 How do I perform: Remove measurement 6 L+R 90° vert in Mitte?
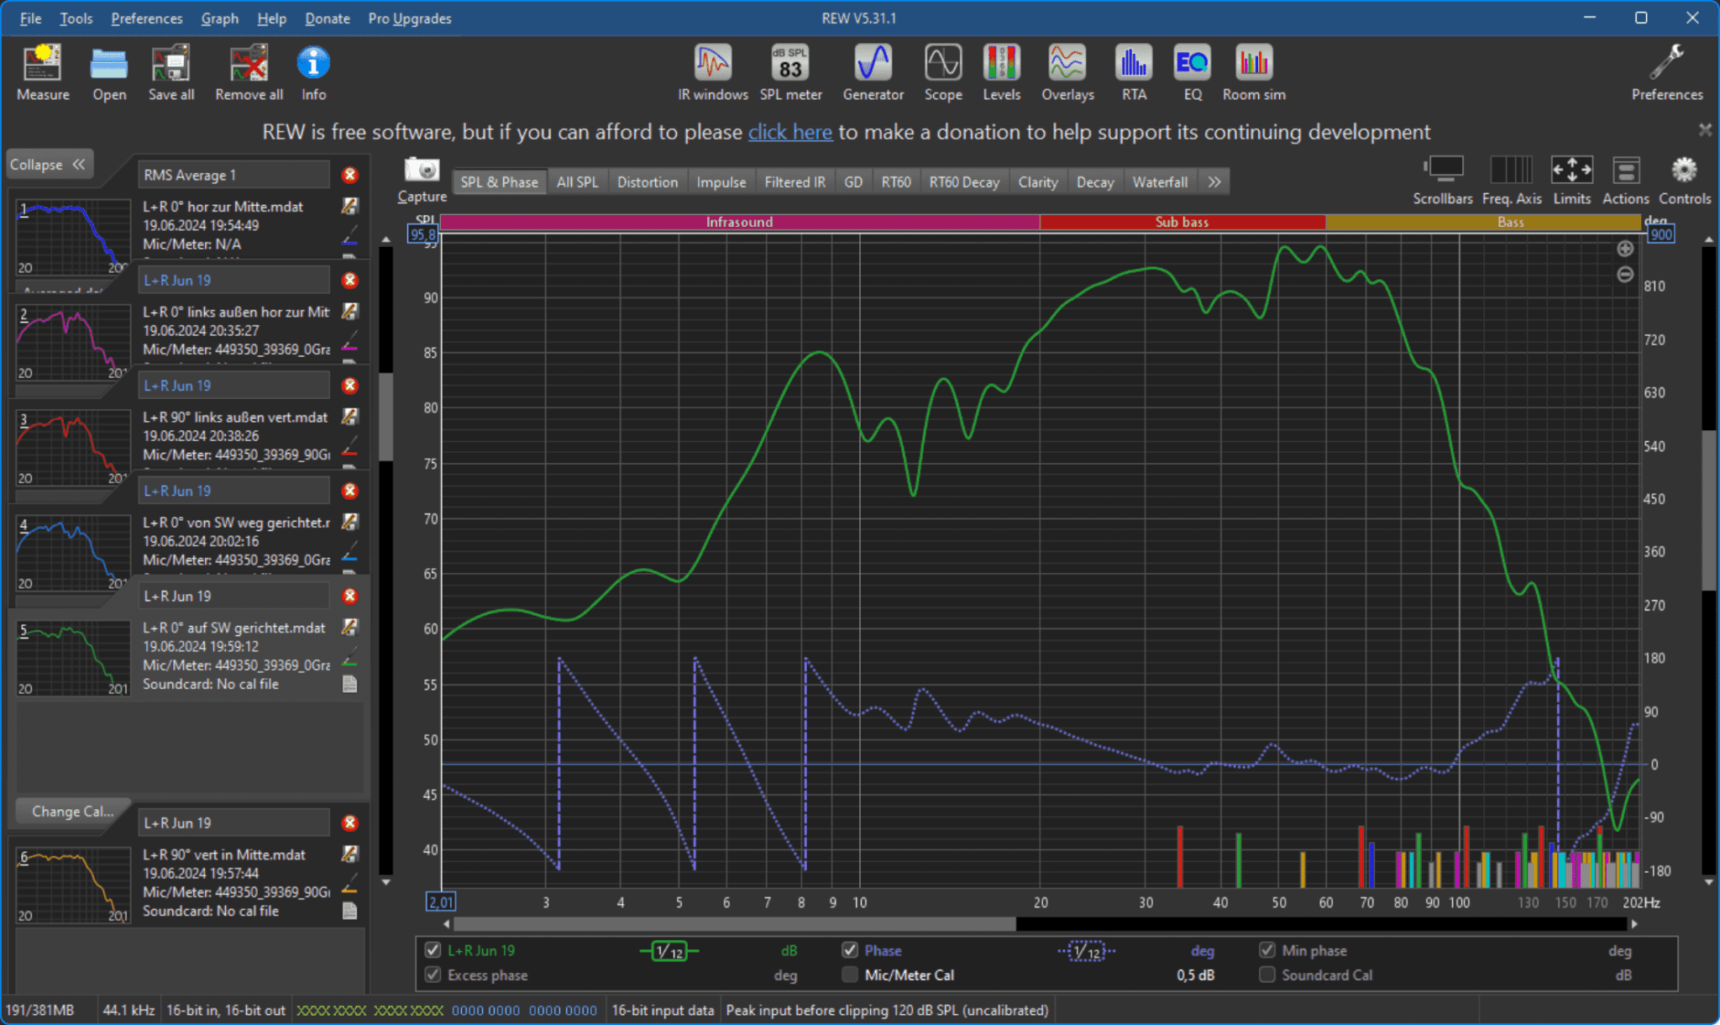[x=350, y=823]
